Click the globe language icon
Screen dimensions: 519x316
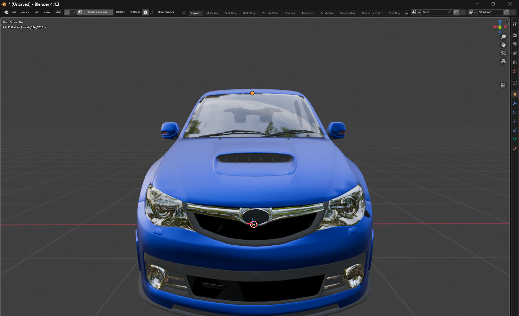80,12
